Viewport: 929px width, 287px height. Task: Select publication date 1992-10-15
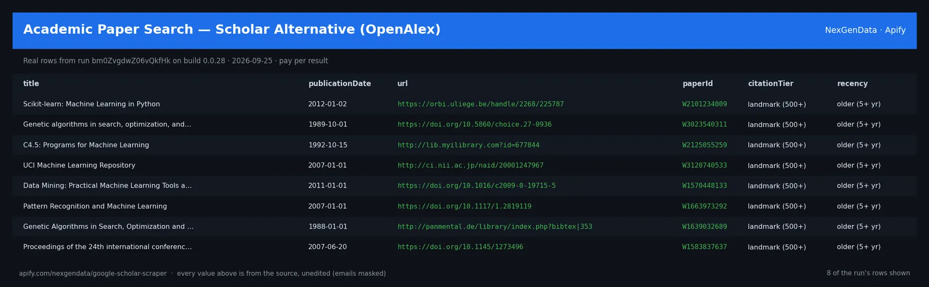328,145
